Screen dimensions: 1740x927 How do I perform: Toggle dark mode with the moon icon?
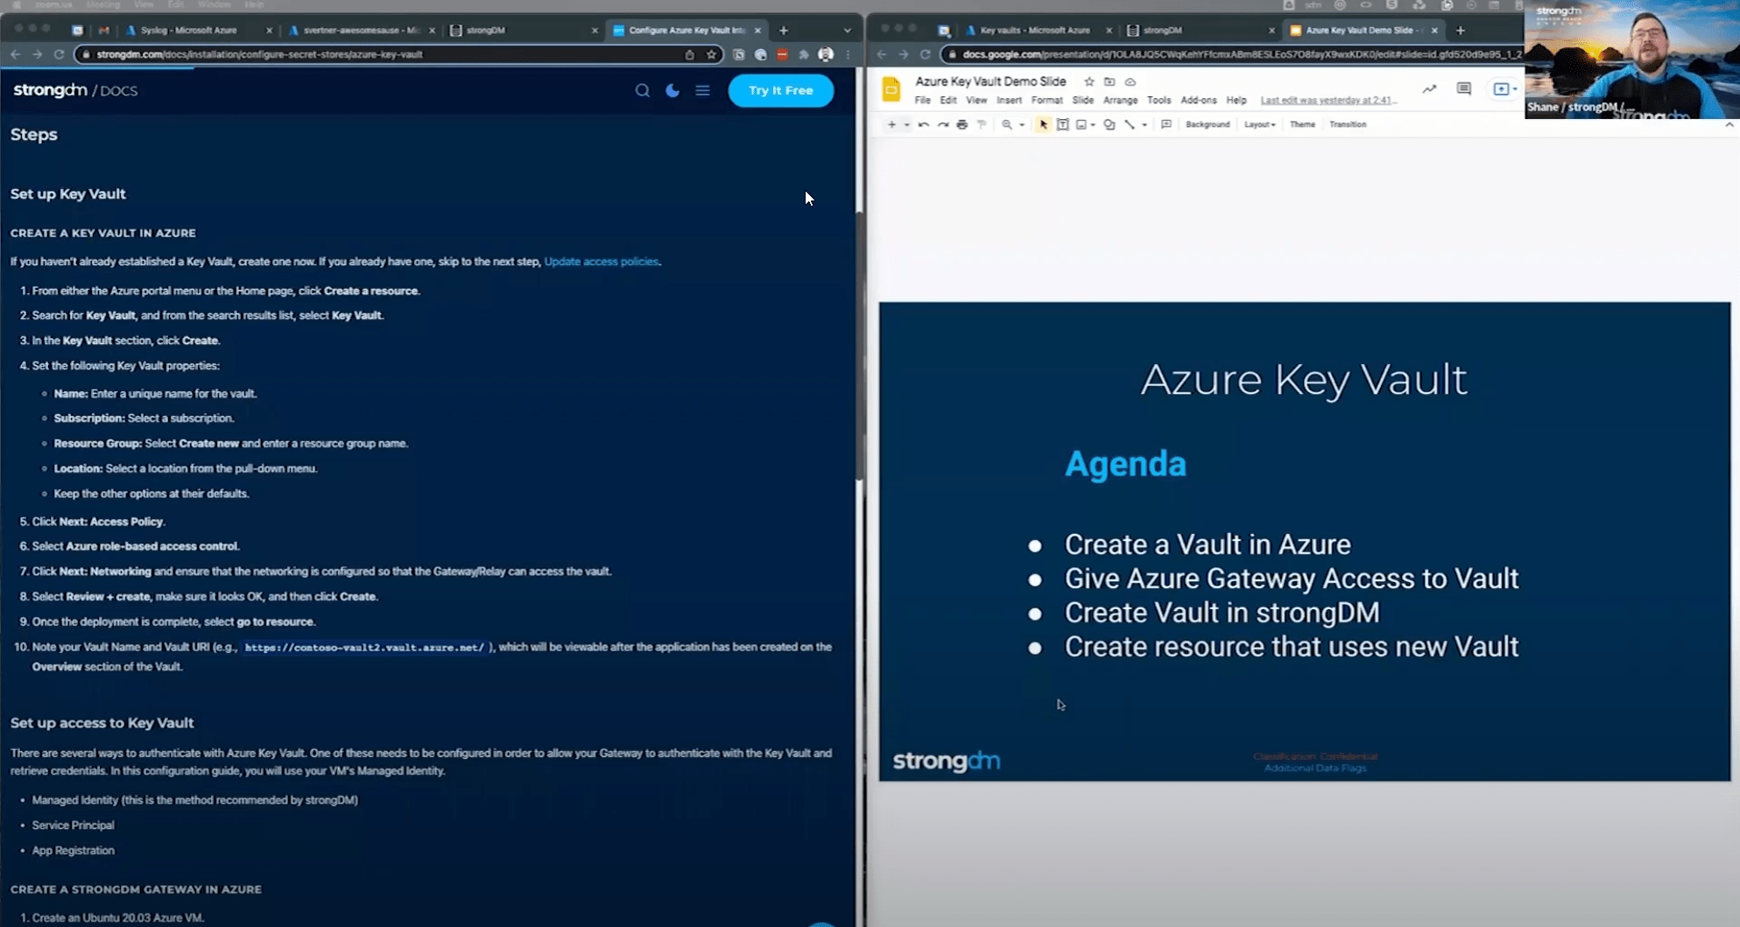(673, 90)
